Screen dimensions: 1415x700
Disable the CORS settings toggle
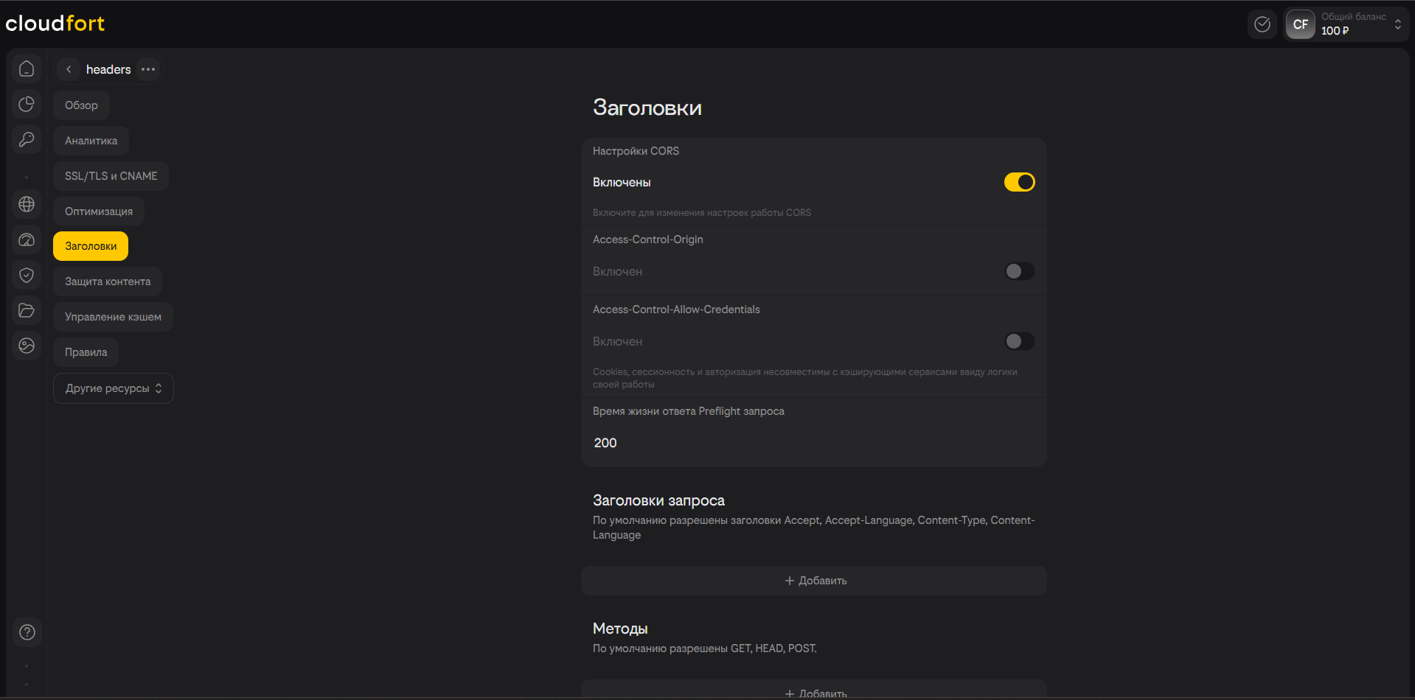pos(1019,182)
